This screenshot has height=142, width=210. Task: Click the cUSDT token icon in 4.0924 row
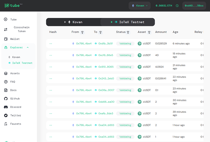pyautogui.click(x=140, y=67)
